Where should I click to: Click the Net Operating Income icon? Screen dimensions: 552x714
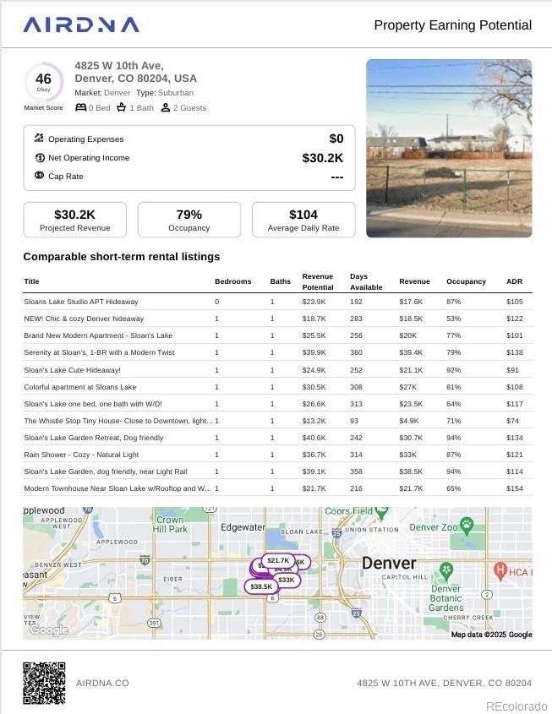(x=39, y=157)
